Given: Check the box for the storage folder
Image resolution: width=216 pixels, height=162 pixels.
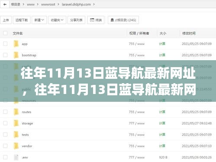Looking at the screenshot, I should tap(5, 123).
